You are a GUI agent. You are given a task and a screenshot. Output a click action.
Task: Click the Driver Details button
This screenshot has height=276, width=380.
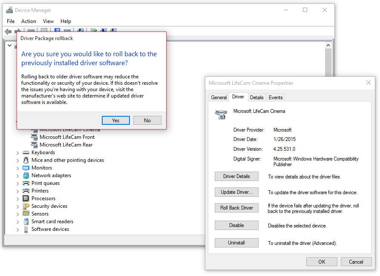(x=236, y=176)
